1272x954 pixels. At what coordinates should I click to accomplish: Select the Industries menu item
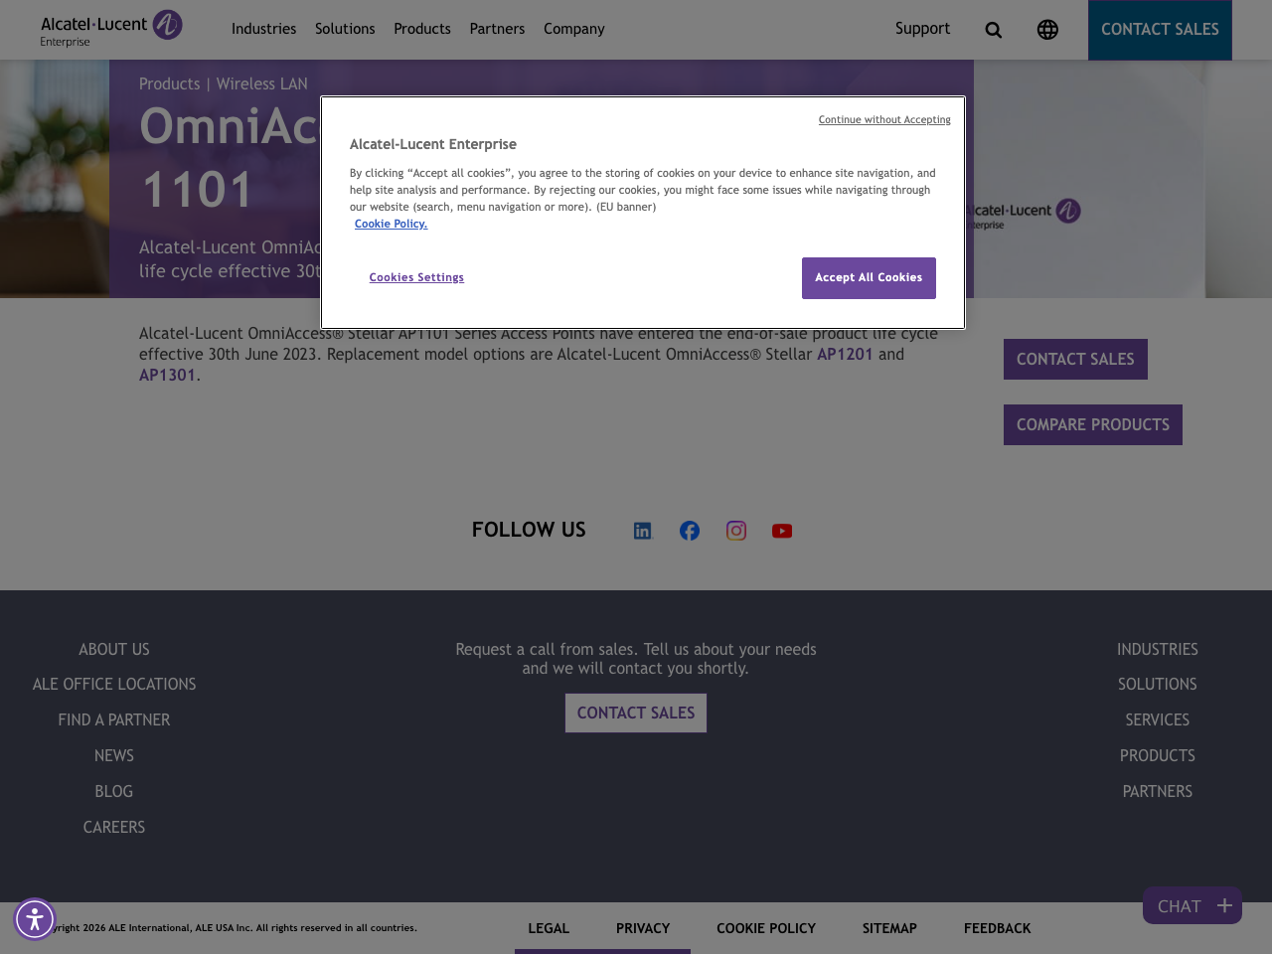[263, 27]
